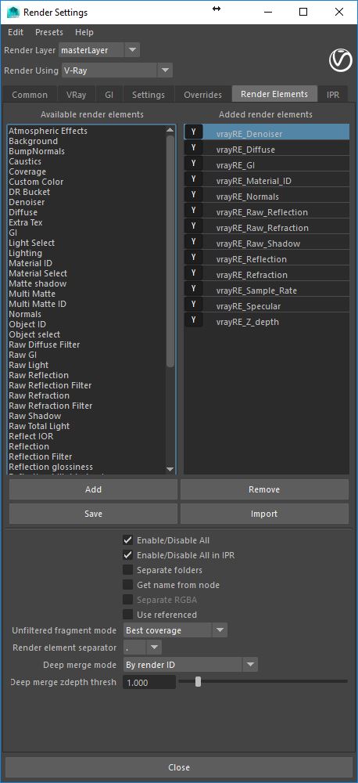Select Multi Matte ID in available list
Screen dimensions: 358x783
click(x=38, y=304)
